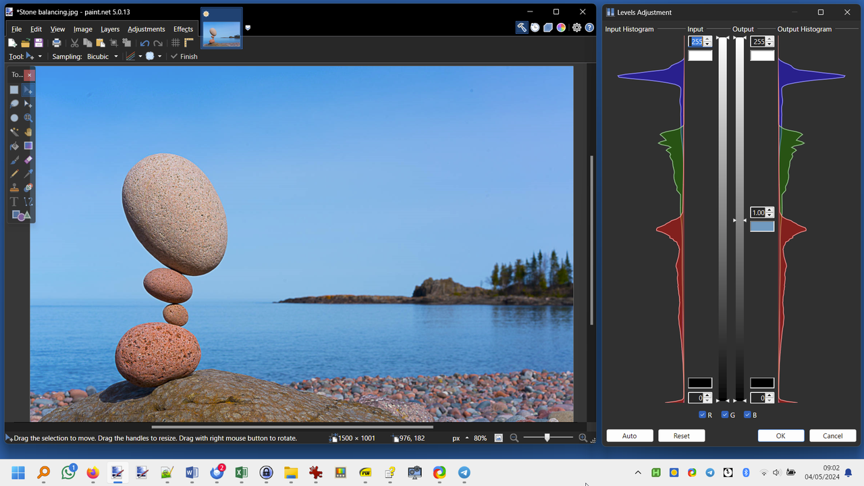
Task: Pick the Clone Stamp tool
Action: click(x=14, y=187)
